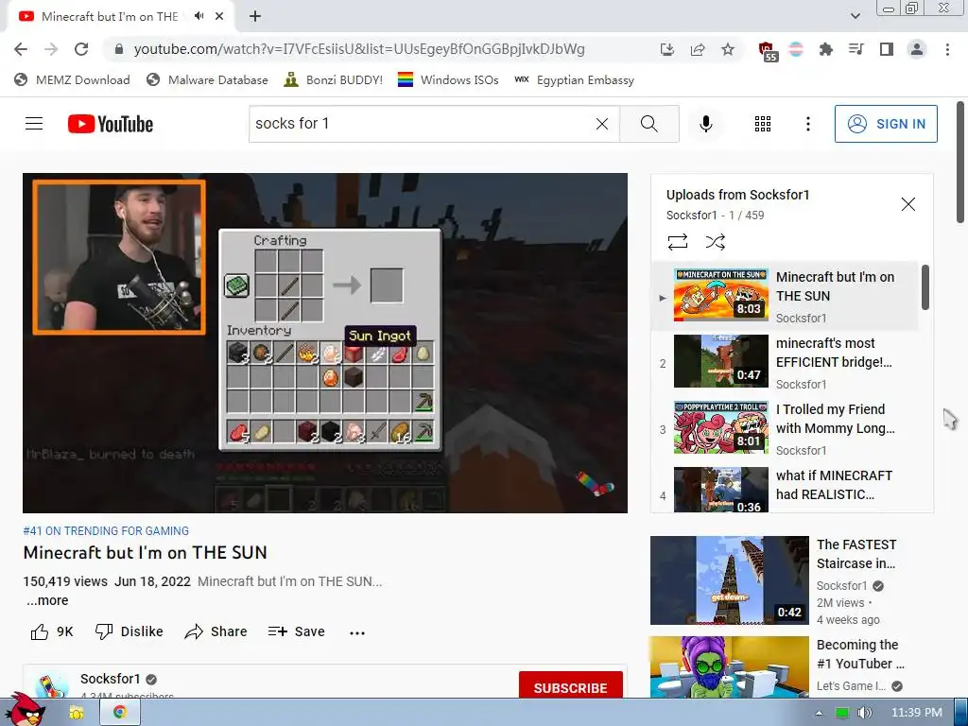Image resolution: width=968 pixels, height=726 pixels.
Task: Open the taskbar volume control
Action: coord(864,713)
